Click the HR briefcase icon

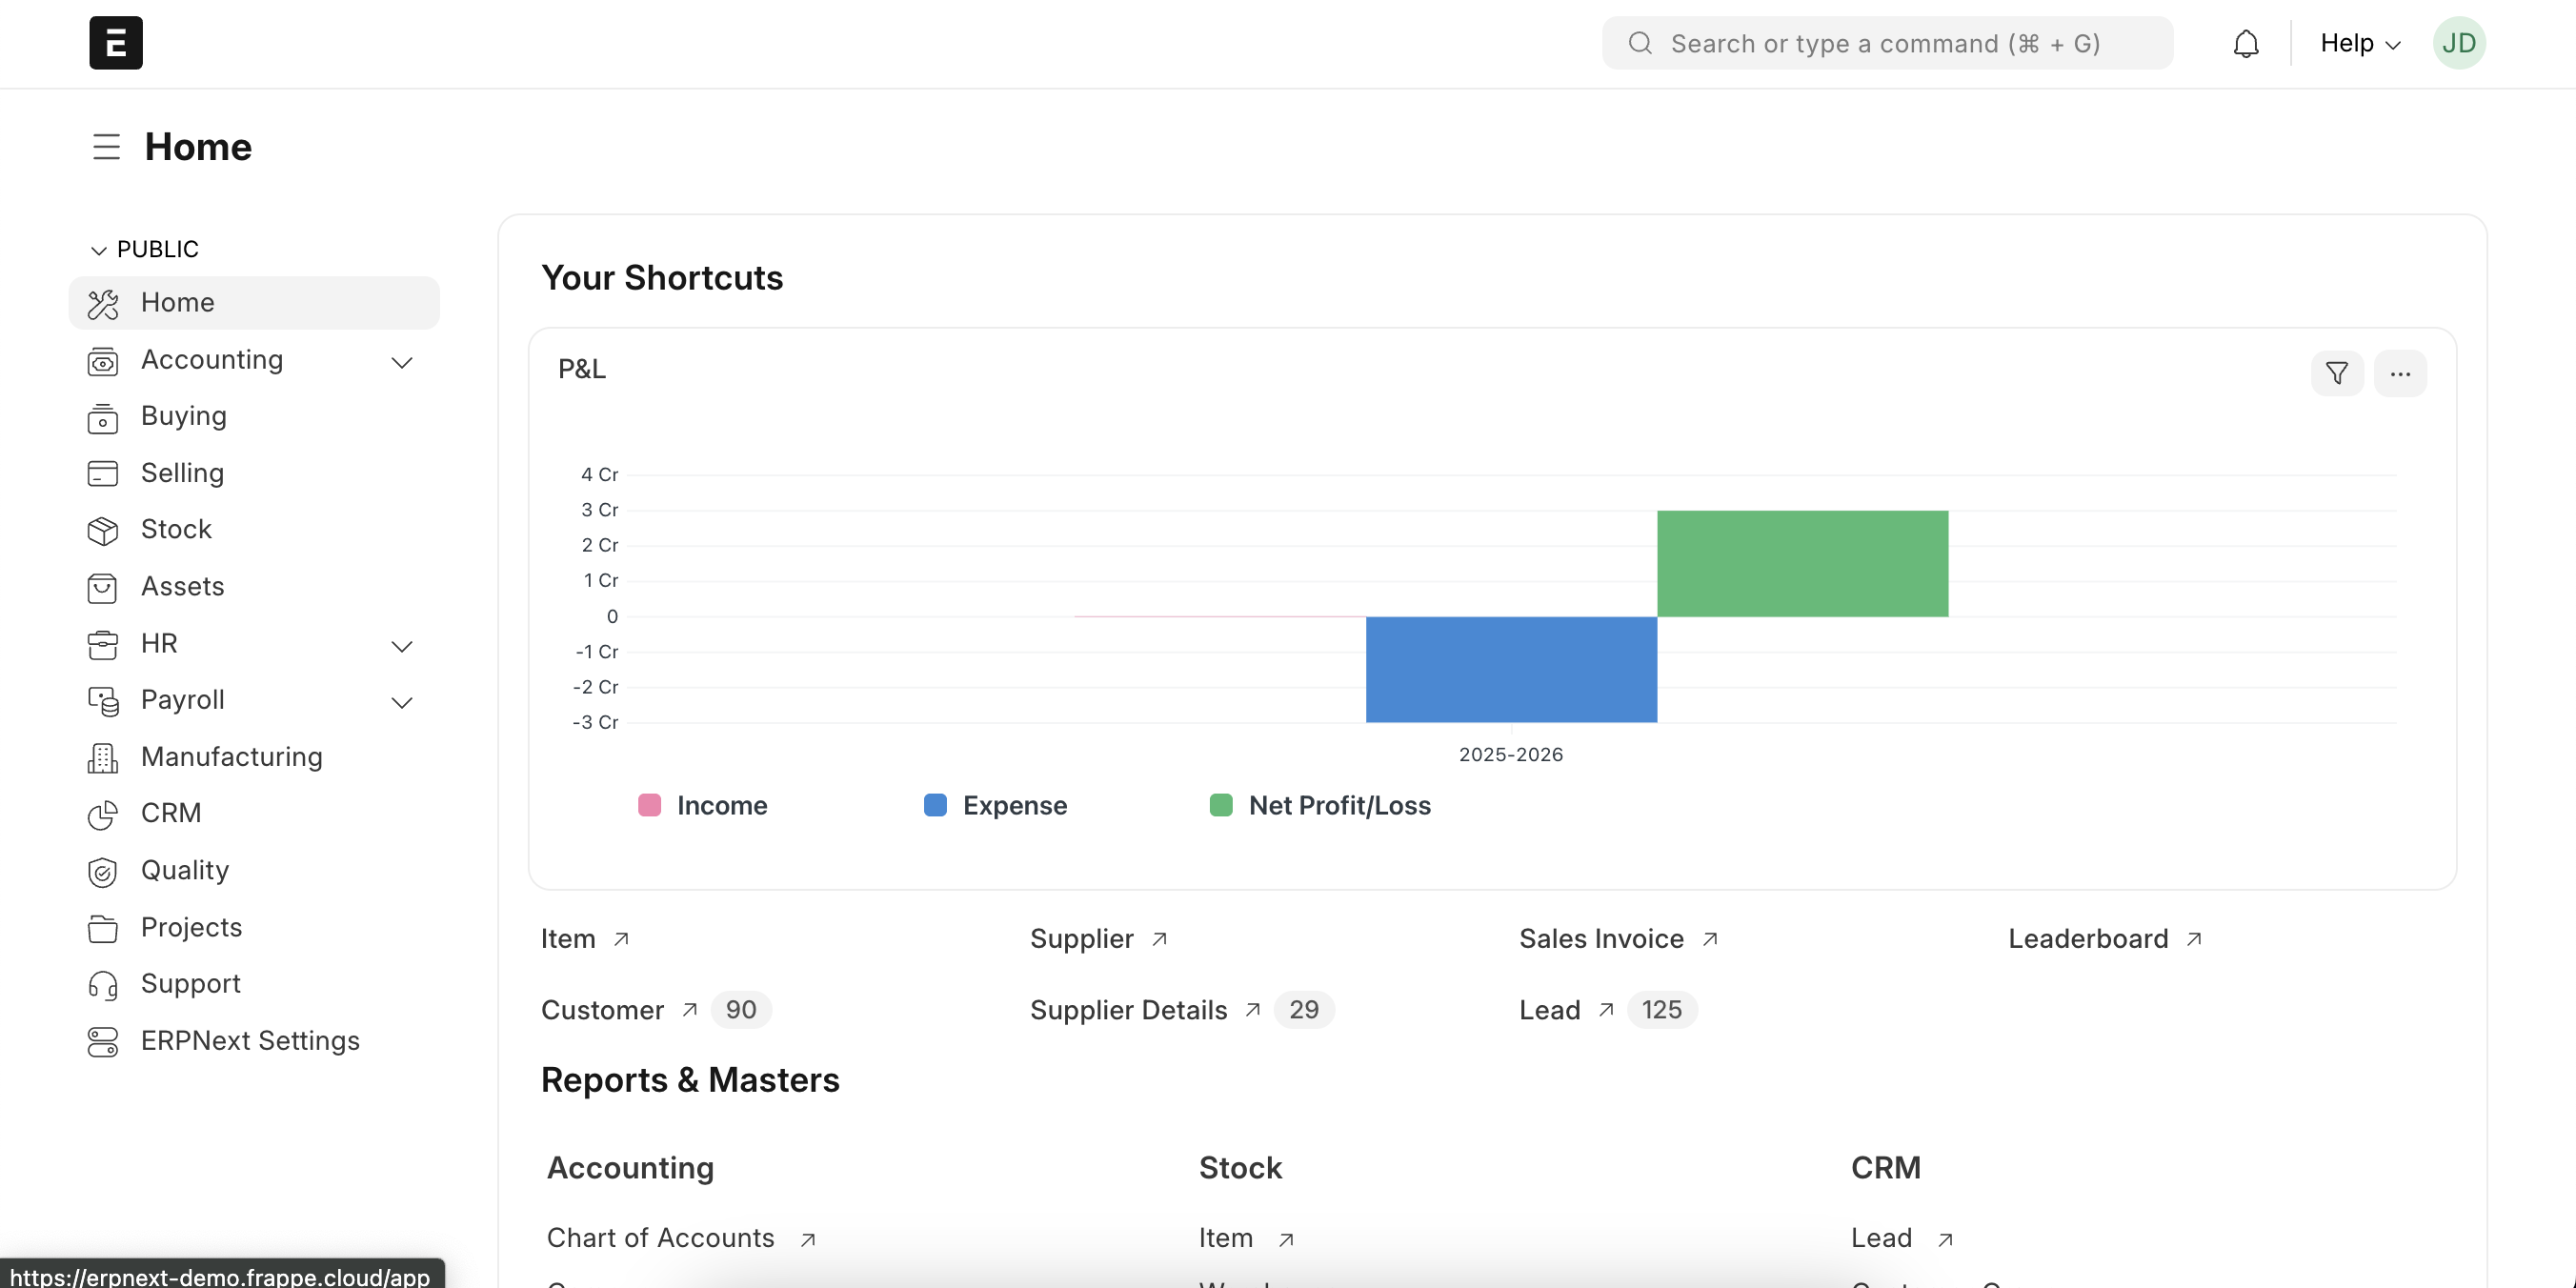103,644
